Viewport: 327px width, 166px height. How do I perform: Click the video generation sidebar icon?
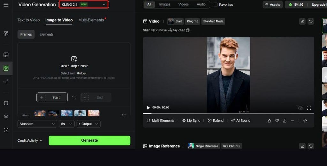pos(6,68)
